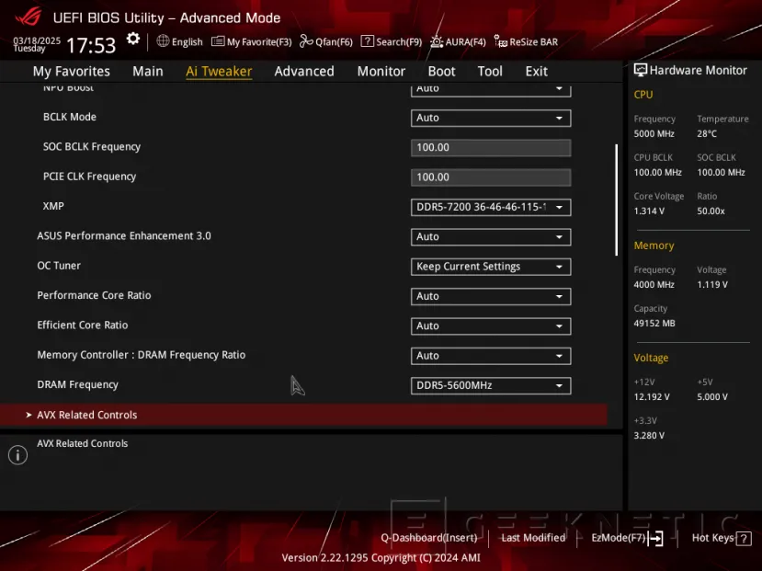Switch to the Main tab
Image resolution: width=762 pixels, height=571 pixels.
click(x=148, y=72)
